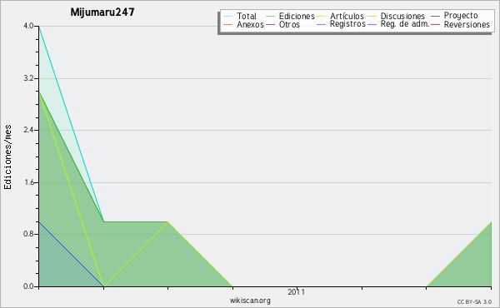The width and height of the screenshot is (500, 308).
Task: Click the 2011 x-axis label
Action: [x=297, y=292]
